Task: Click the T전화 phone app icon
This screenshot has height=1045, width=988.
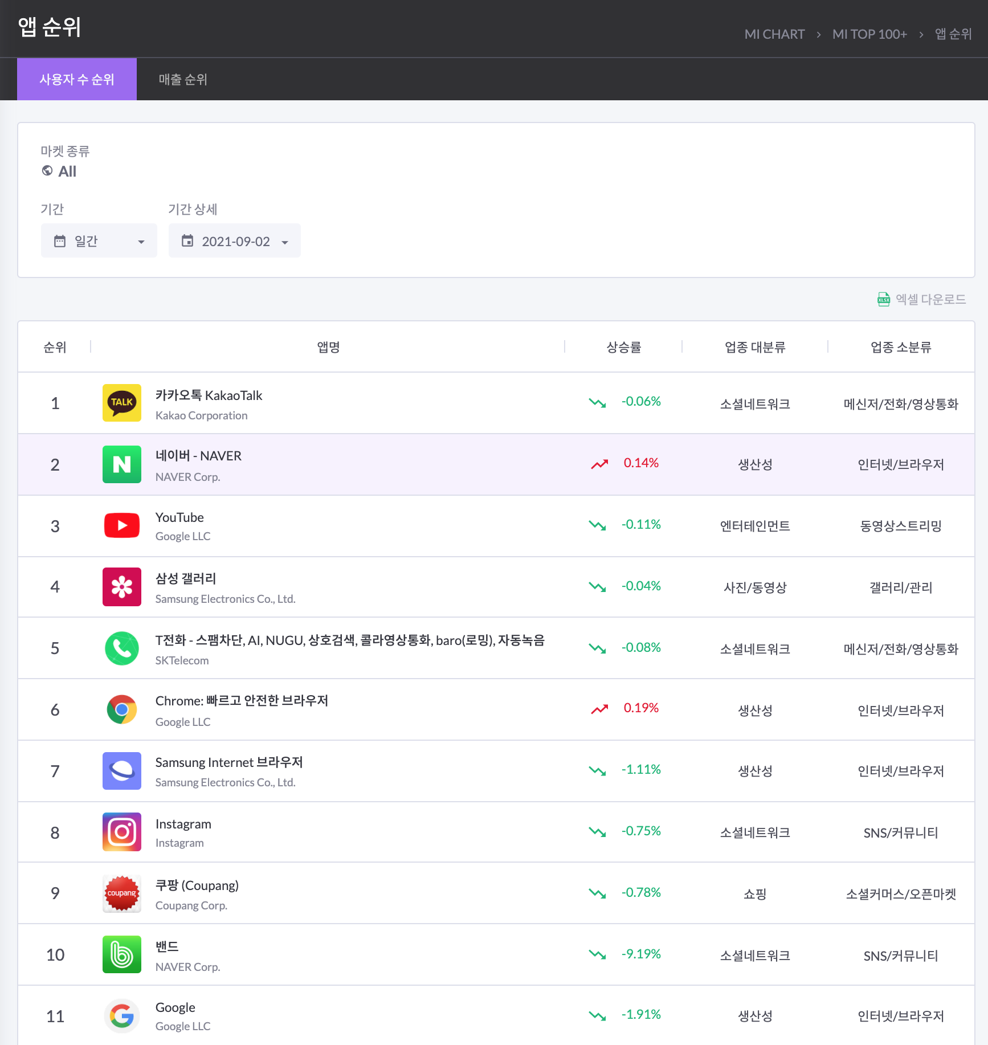Action: coord(122,648)
